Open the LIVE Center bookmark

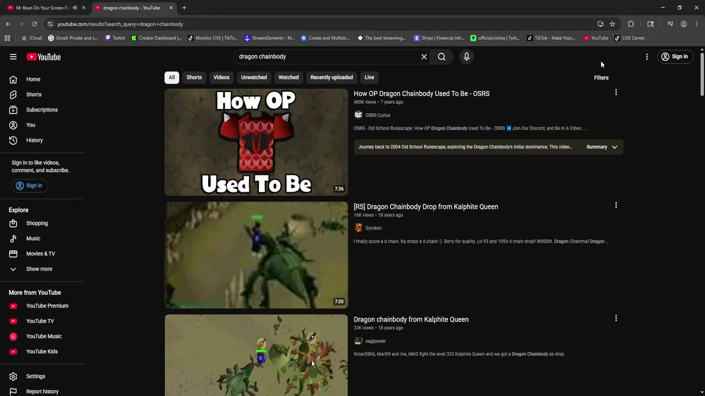(630, 38)
